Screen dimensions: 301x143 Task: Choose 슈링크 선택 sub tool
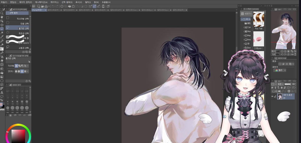tap(17, 47)
